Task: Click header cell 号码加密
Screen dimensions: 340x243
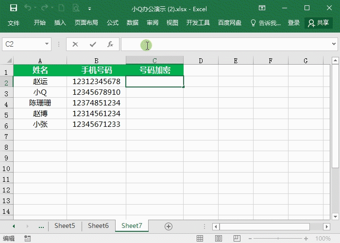Action: (x=155, y=70)
